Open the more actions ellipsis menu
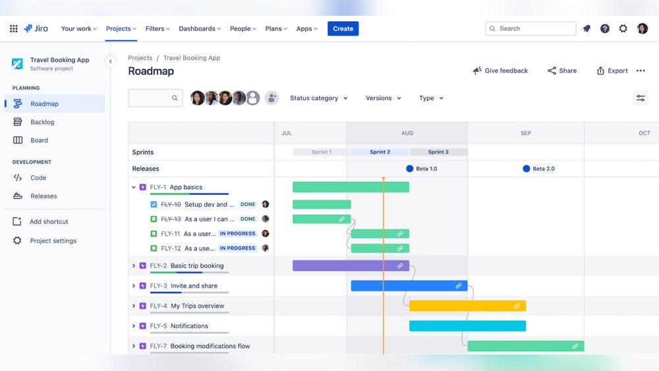 tap(641, 71)
